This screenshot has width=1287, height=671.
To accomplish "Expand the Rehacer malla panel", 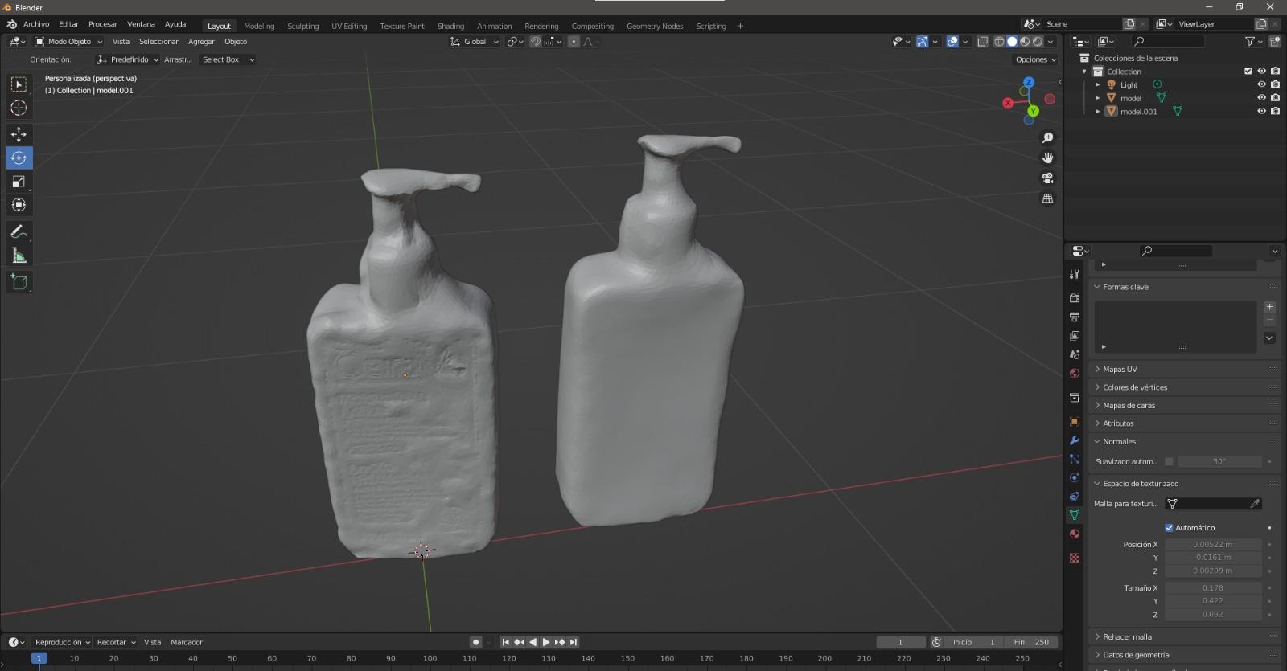I will [x=1184, y=636].
